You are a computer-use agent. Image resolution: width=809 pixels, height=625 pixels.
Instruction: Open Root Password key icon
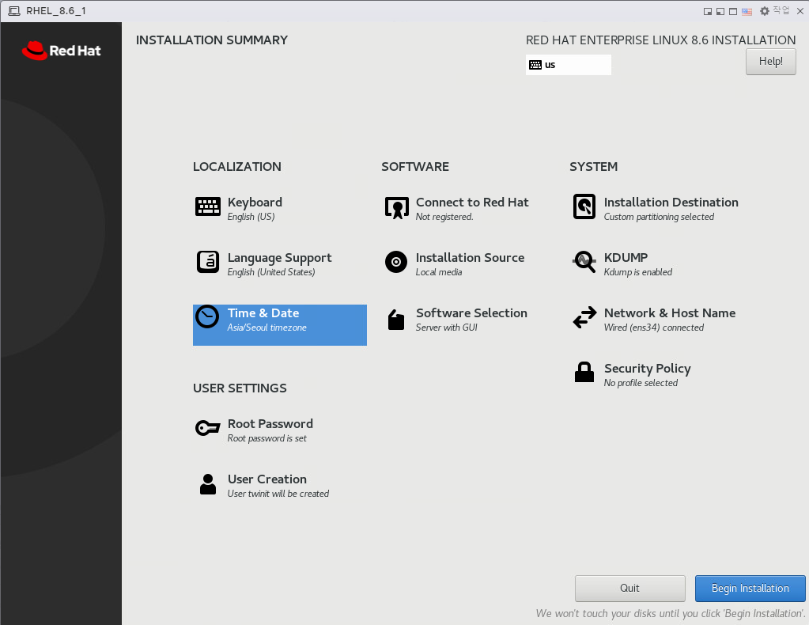coord(208,428)
